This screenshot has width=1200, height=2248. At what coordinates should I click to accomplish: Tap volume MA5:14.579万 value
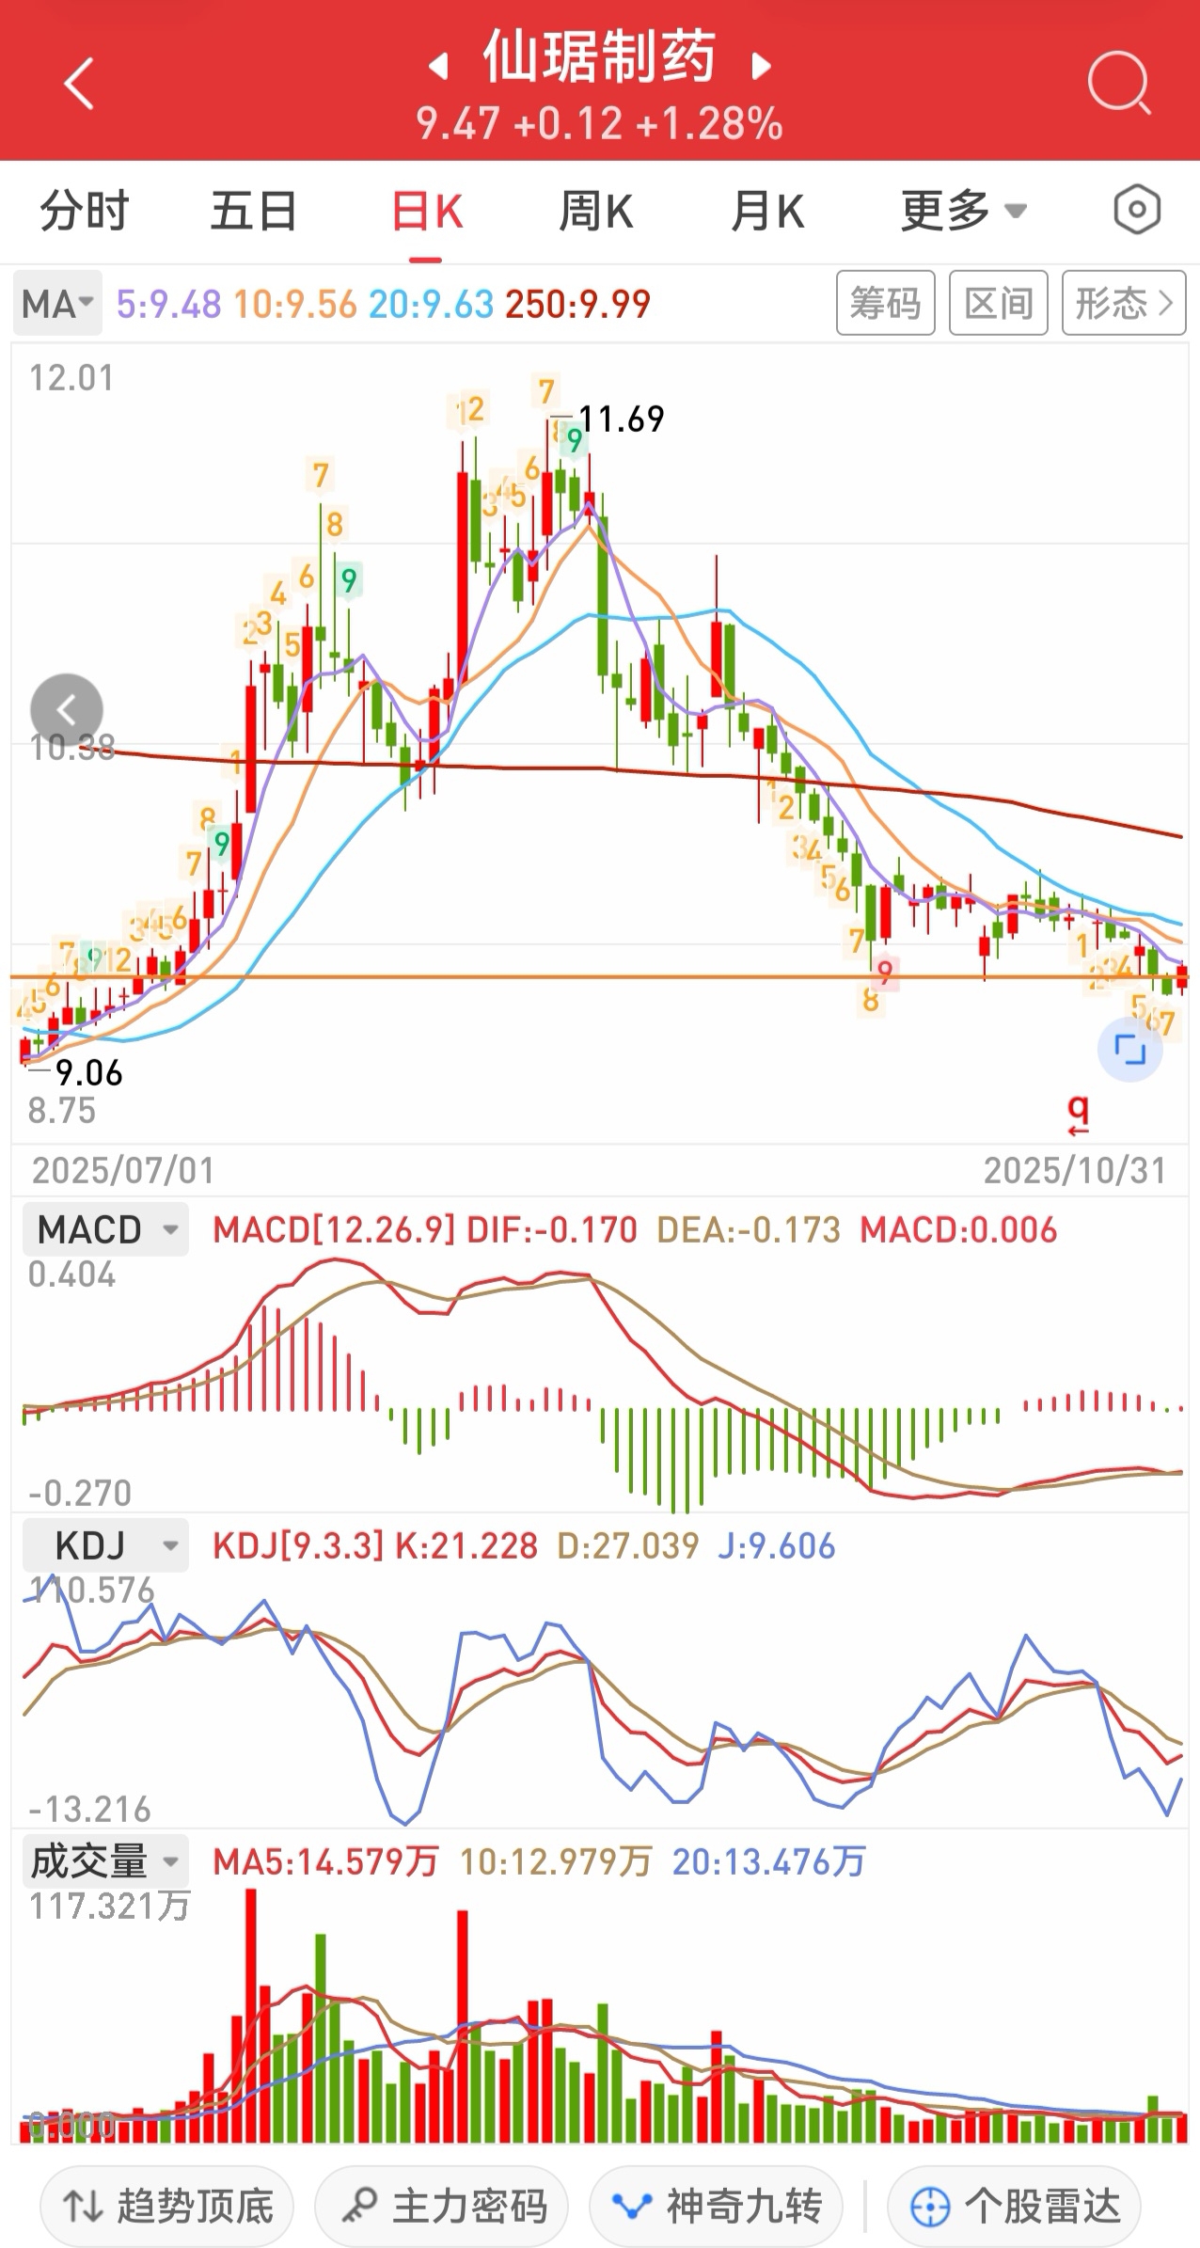[325, 1861]
